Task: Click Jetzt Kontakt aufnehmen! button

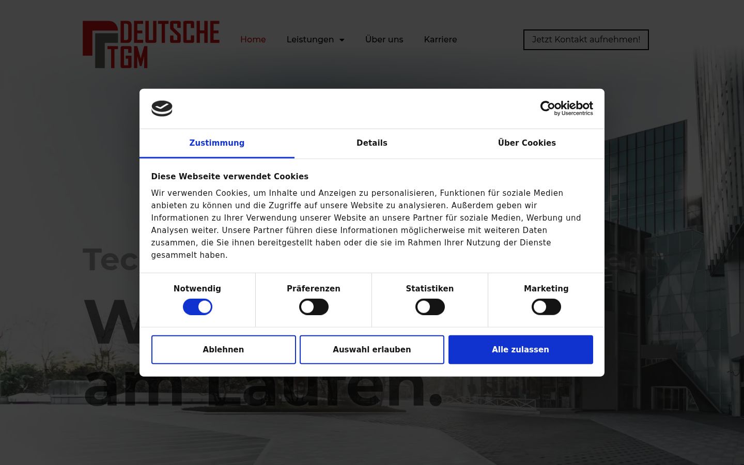Action: pyautogui.click(x=586, y=40)
